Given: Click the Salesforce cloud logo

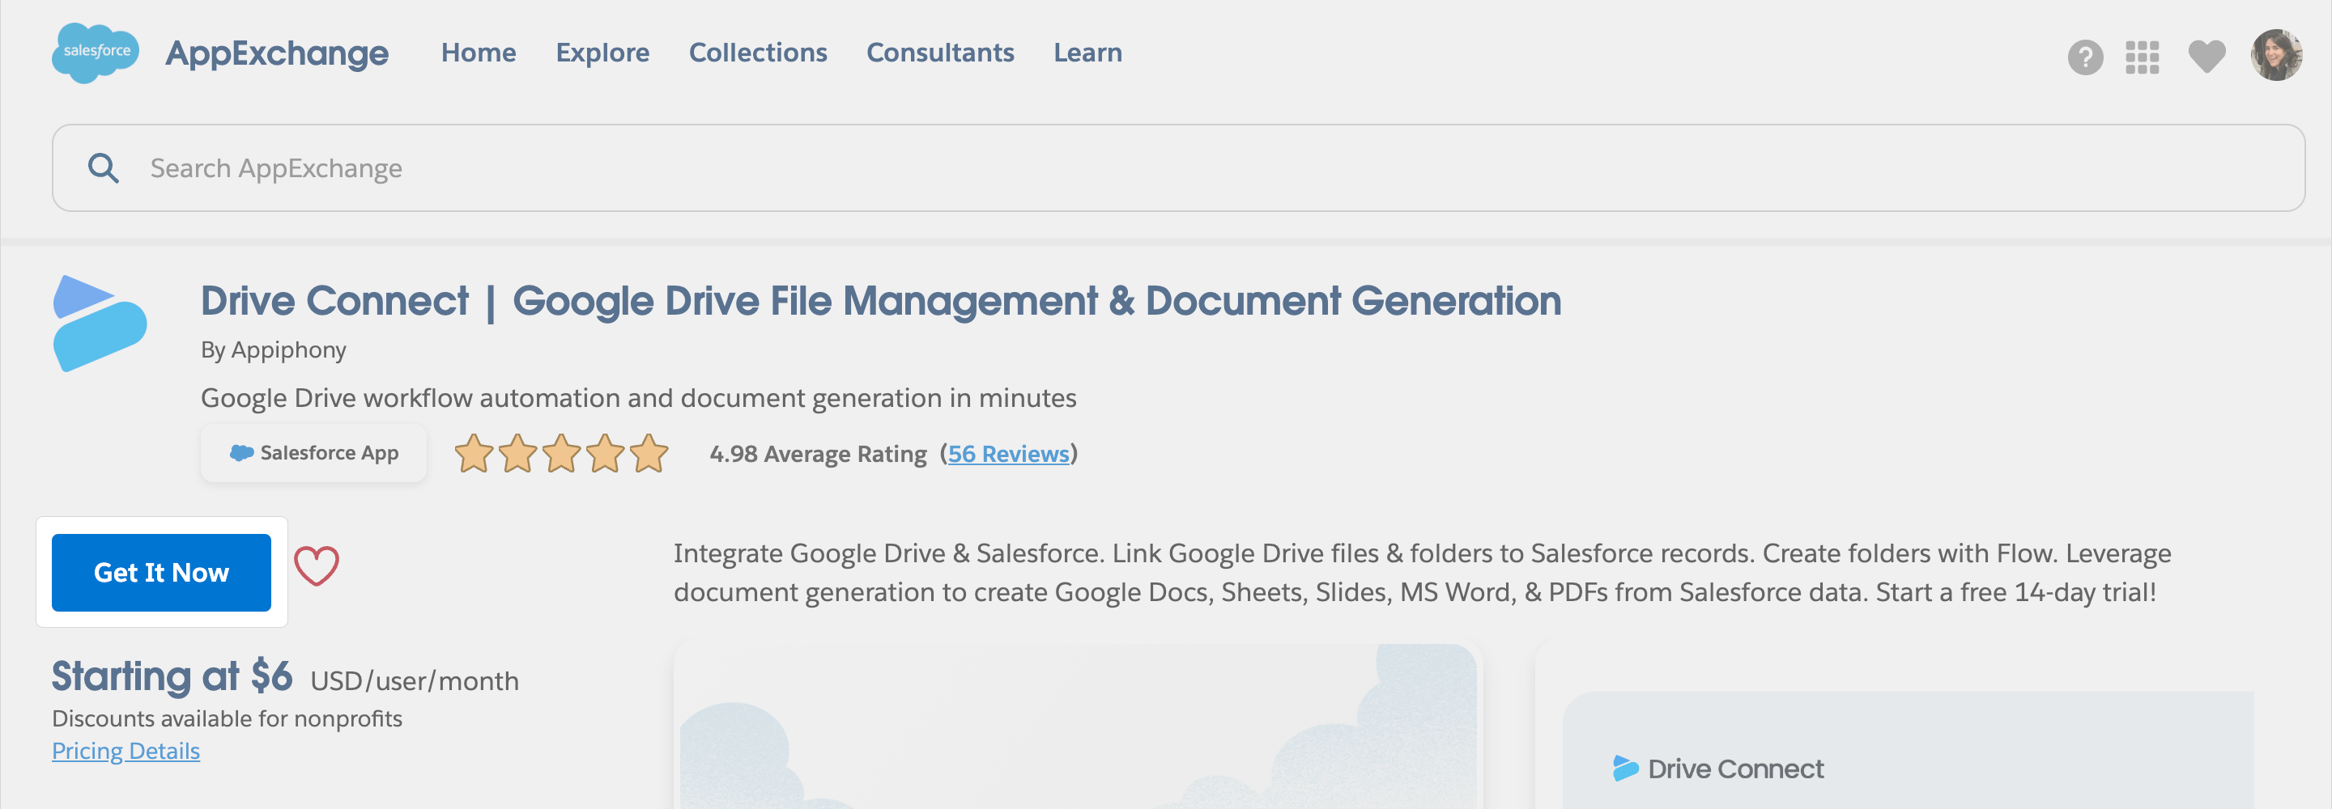Looking at the screenshot, I should 95,53.
